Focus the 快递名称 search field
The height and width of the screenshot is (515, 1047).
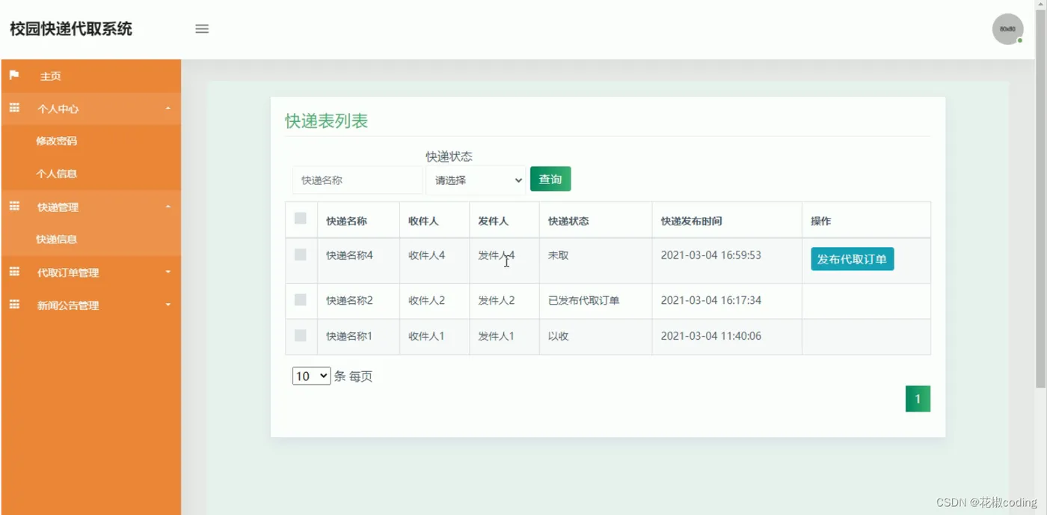tap(357, 180)
